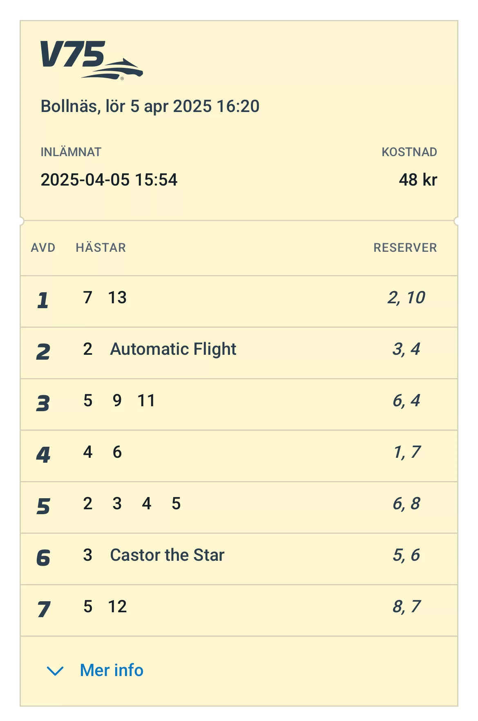Viewport: 478px width, 721px height.
Task: Select horse name Automatic Flight
Action: point(173,349)
